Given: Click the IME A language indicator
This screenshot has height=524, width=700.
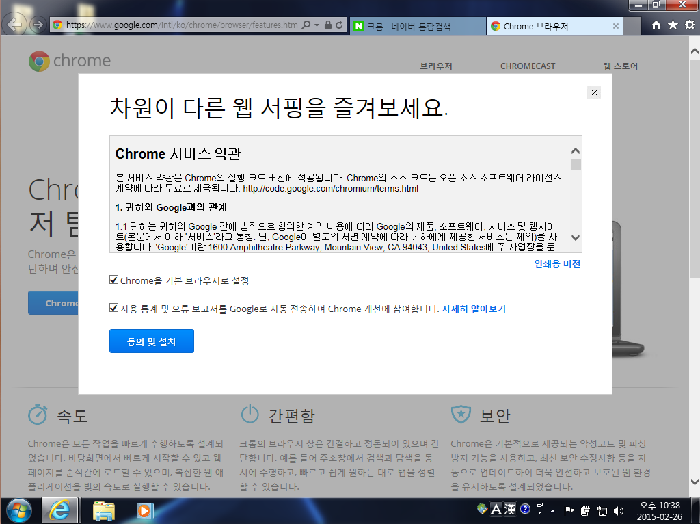Looking at the screenshot, I should pos(496,509).
